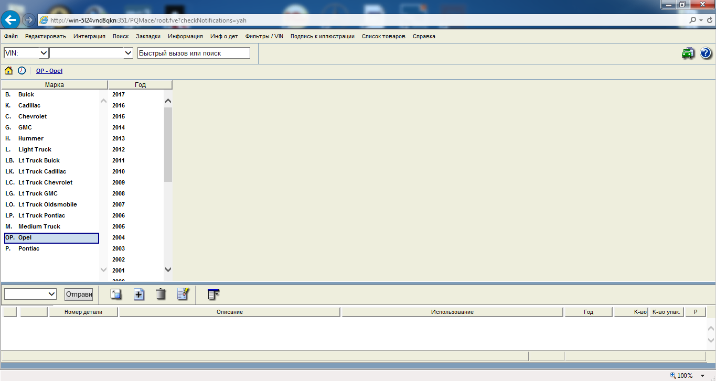Click the restore window icon in parts list toolbar
This screenshot has height=381, width=716.
click(116, 294)
